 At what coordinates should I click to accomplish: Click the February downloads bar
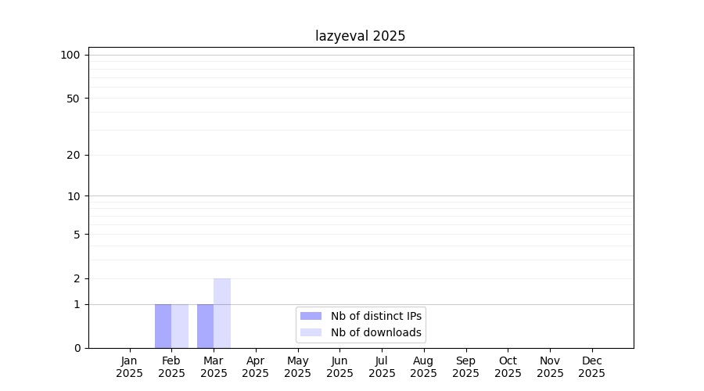tap(180, 326)
